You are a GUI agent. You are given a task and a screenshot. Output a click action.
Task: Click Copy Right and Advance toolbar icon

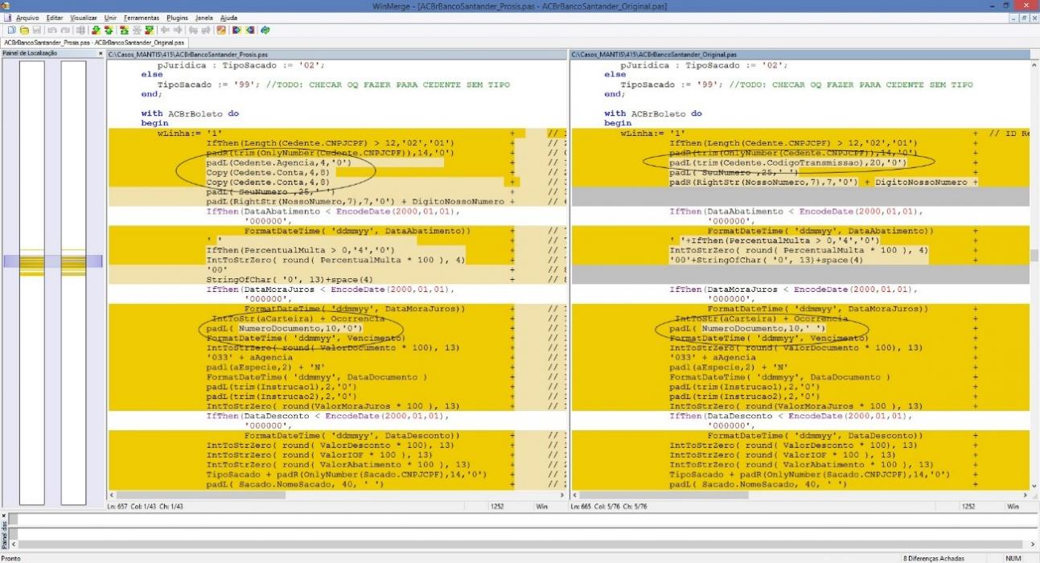pos(194,30)
